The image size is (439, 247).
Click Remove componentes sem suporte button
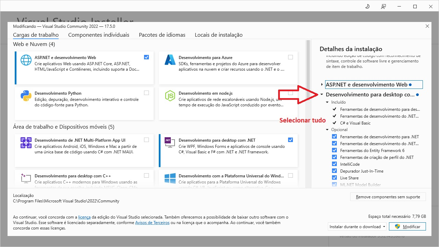(388, 197)
